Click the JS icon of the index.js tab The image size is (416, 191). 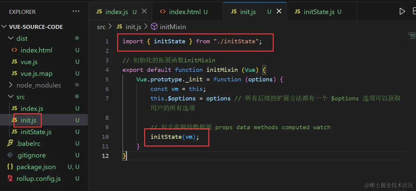point(99,12)
